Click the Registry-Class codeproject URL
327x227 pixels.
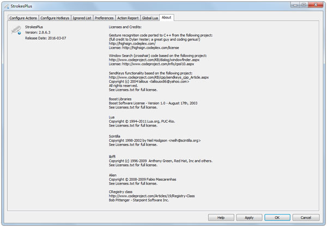coord(152,196)
